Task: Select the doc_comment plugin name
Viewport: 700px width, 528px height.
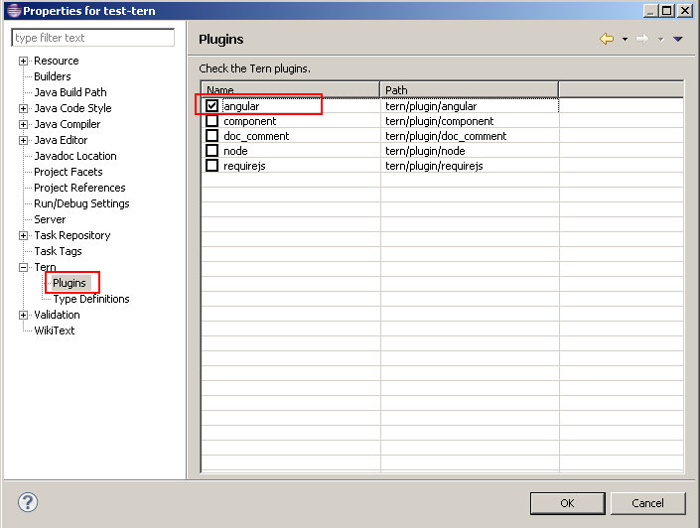Action: click(x=256, y=136)
